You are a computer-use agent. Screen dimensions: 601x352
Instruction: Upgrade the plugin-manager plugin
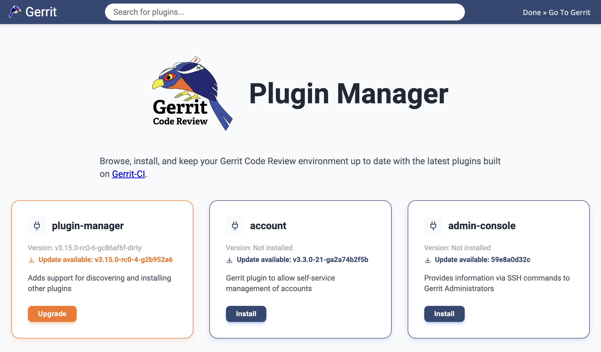coord(52,314)
